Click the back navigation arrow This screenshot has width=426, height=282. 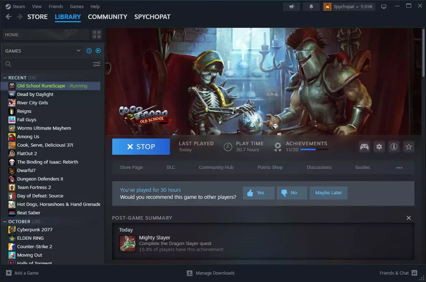9,17
